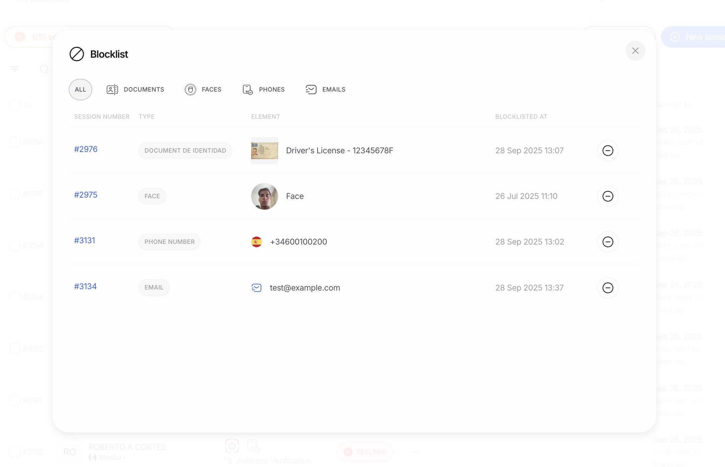The width and height of the screenshot is (725, 467).
Task: Toggle checkbox for session #3154 in background
Action: click(15, 245)
